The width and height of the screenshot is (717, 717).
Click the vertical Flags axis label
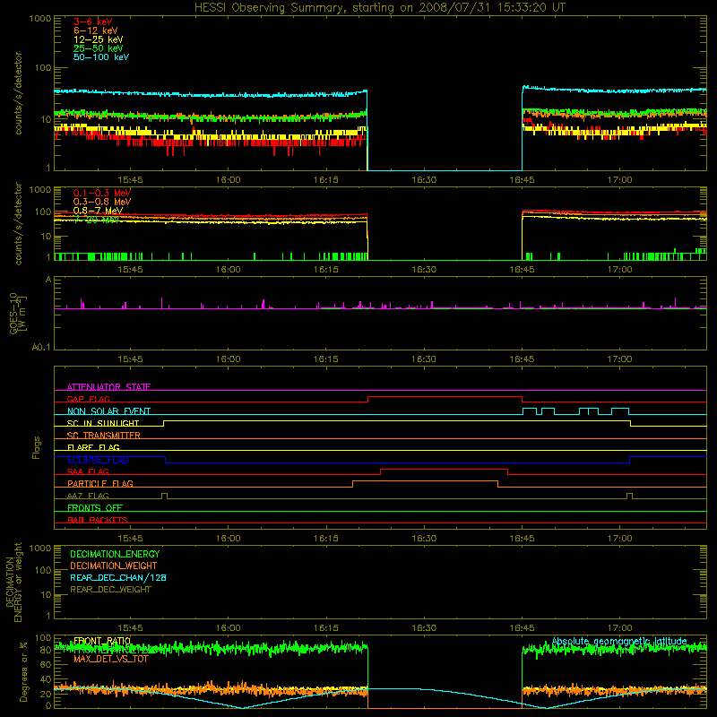click(x=36, y=447)
